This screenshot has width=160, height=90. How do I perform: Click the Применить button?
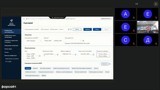pyautogui.click(x=105, y=64)
